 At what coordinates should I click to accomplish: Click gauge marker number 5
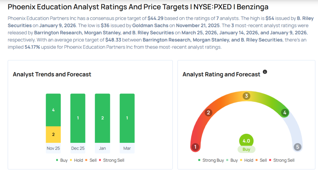pyautogui.click(x=298, y=147)
